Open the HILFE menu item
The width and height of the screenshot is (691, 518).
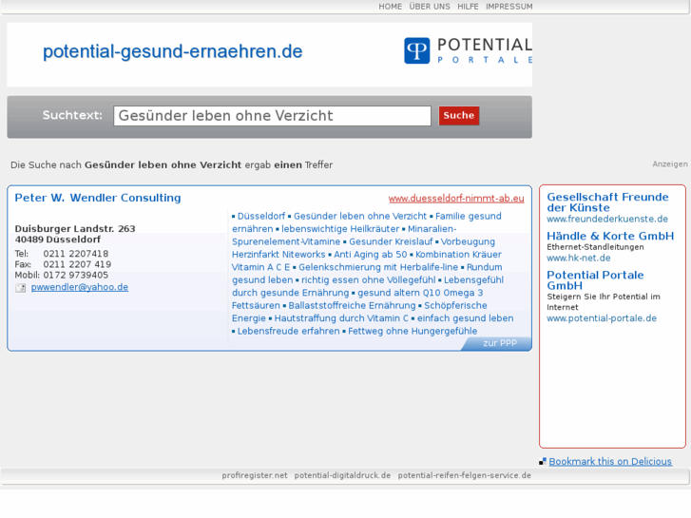click(468, 7)
